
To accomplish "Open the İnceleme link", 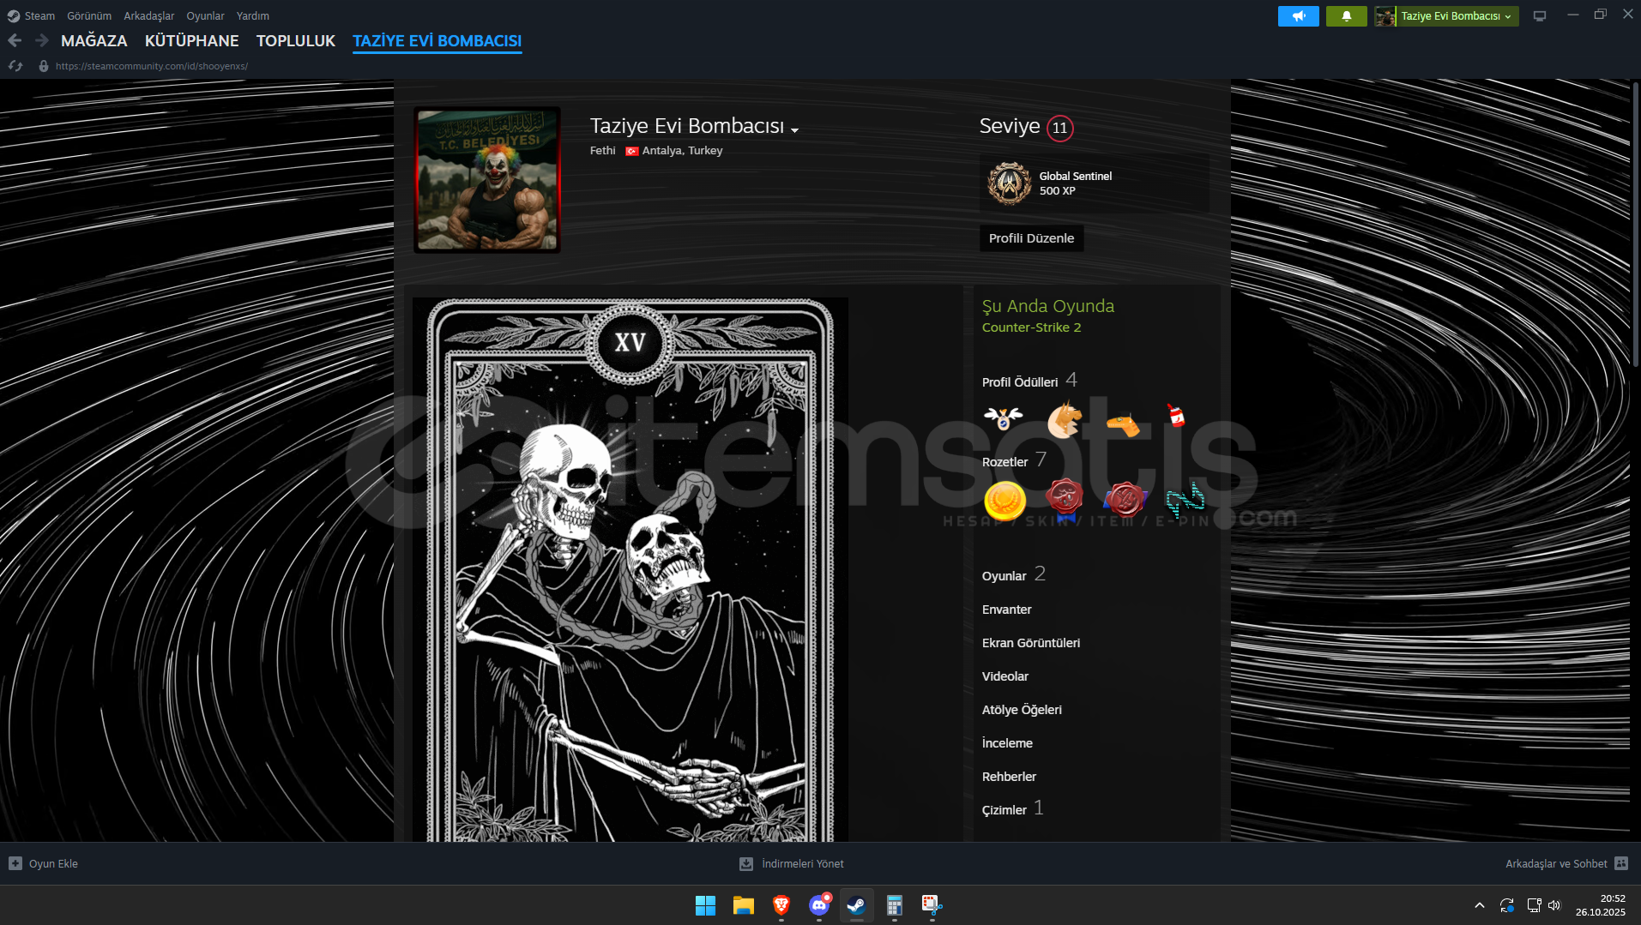I will click(1007, 743).
